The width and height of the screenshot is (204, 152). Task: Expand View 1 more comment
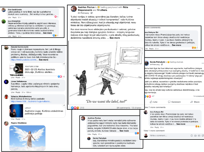[x=154, y=131]
